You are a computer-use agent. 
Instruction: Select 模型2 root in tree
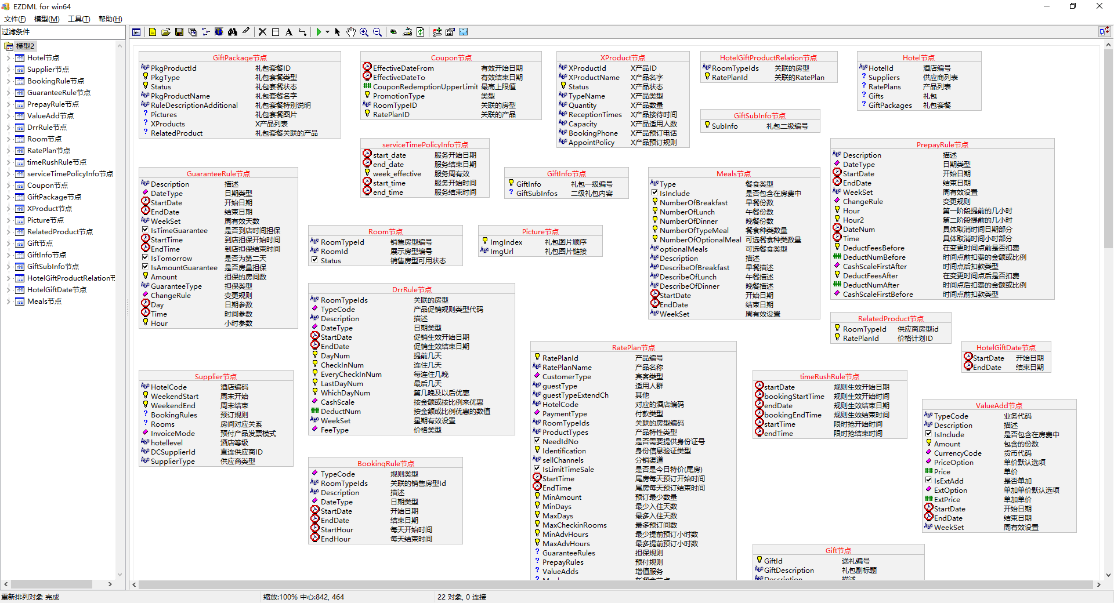[x=25, y=46]
